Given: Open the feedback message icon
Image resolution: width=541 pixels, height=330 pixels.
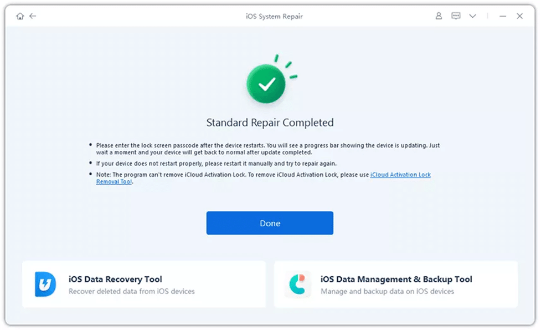Looking at the screenshot, I should (x=456, y=16).
